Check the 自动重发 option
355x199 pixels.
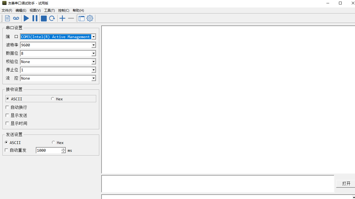coord(7,150)
